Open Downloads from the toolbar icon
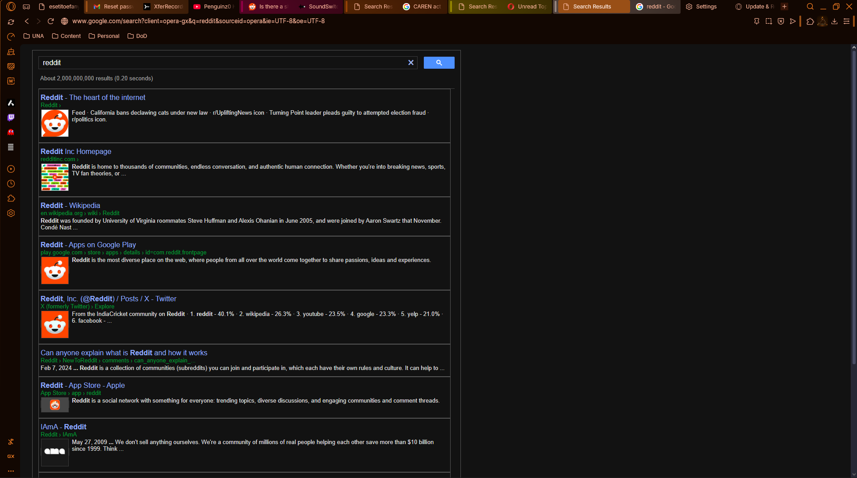The width and height of the screenshot is (857, 478). click(x=834, y=21)
